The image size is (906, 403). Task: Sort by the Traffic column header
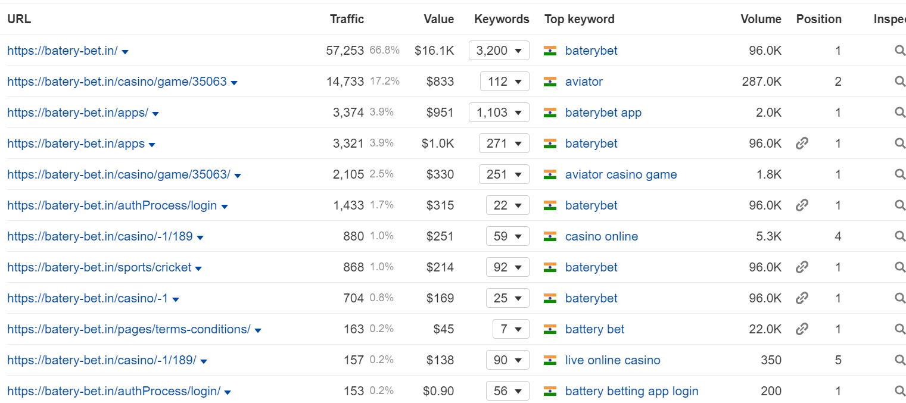(347, 19)
